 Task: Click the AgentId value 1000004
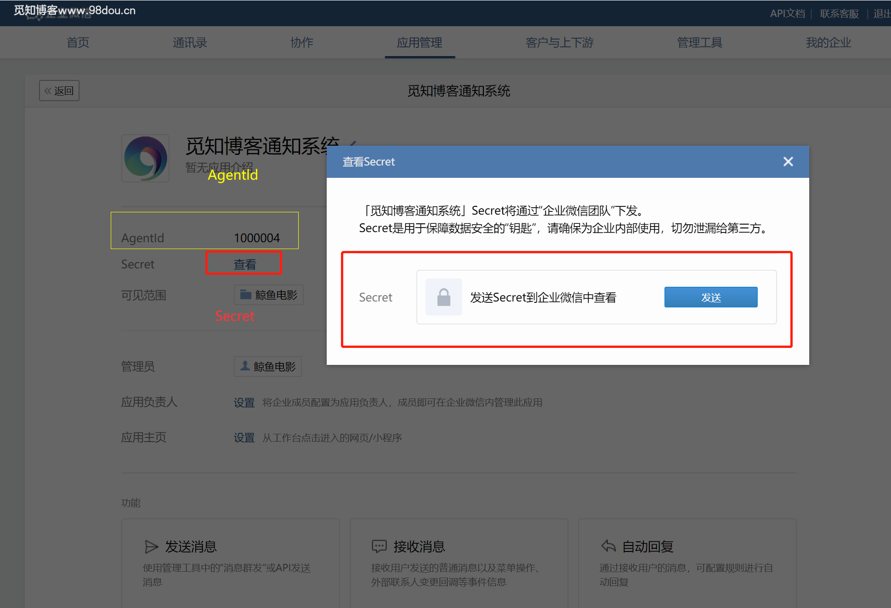(x=257, y=238)
